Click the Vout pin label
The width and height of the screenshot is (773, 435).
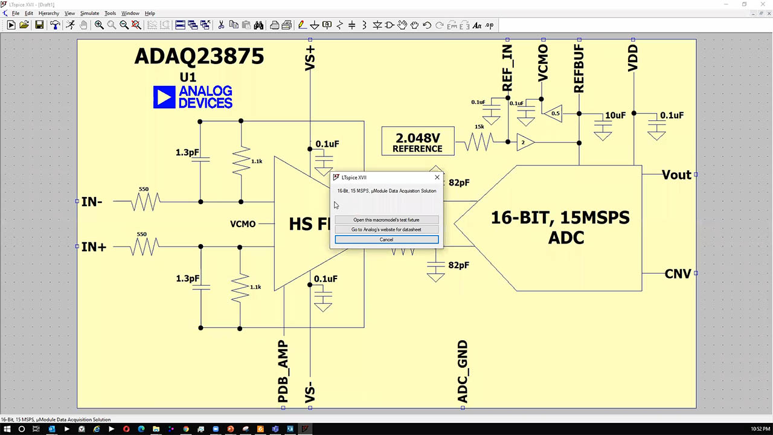click(676, 175)
